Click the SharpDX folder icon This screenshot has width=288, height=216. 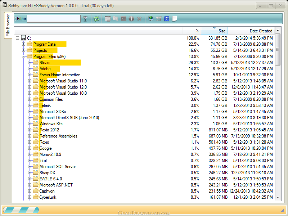pyautogui.click(x=35, y=173)
